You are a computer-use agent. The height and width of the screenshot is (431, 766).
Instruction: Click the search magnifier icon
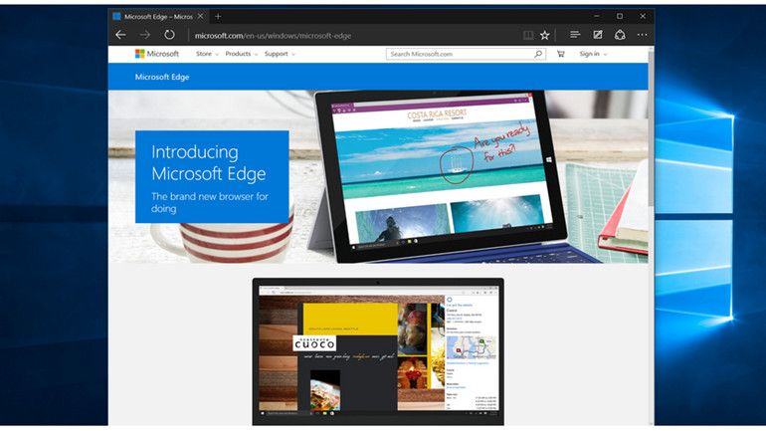click(538, 54)
